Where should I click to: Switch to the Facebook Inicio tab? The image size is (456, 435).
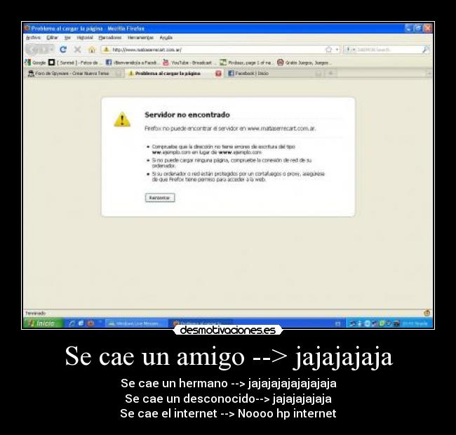tap(274, 73)
